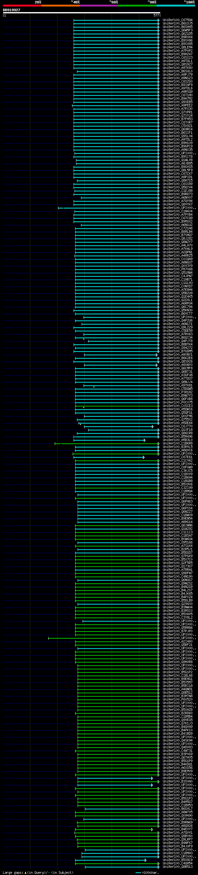Select hit label UniRef100_B6SUL0

pos(178,71)
